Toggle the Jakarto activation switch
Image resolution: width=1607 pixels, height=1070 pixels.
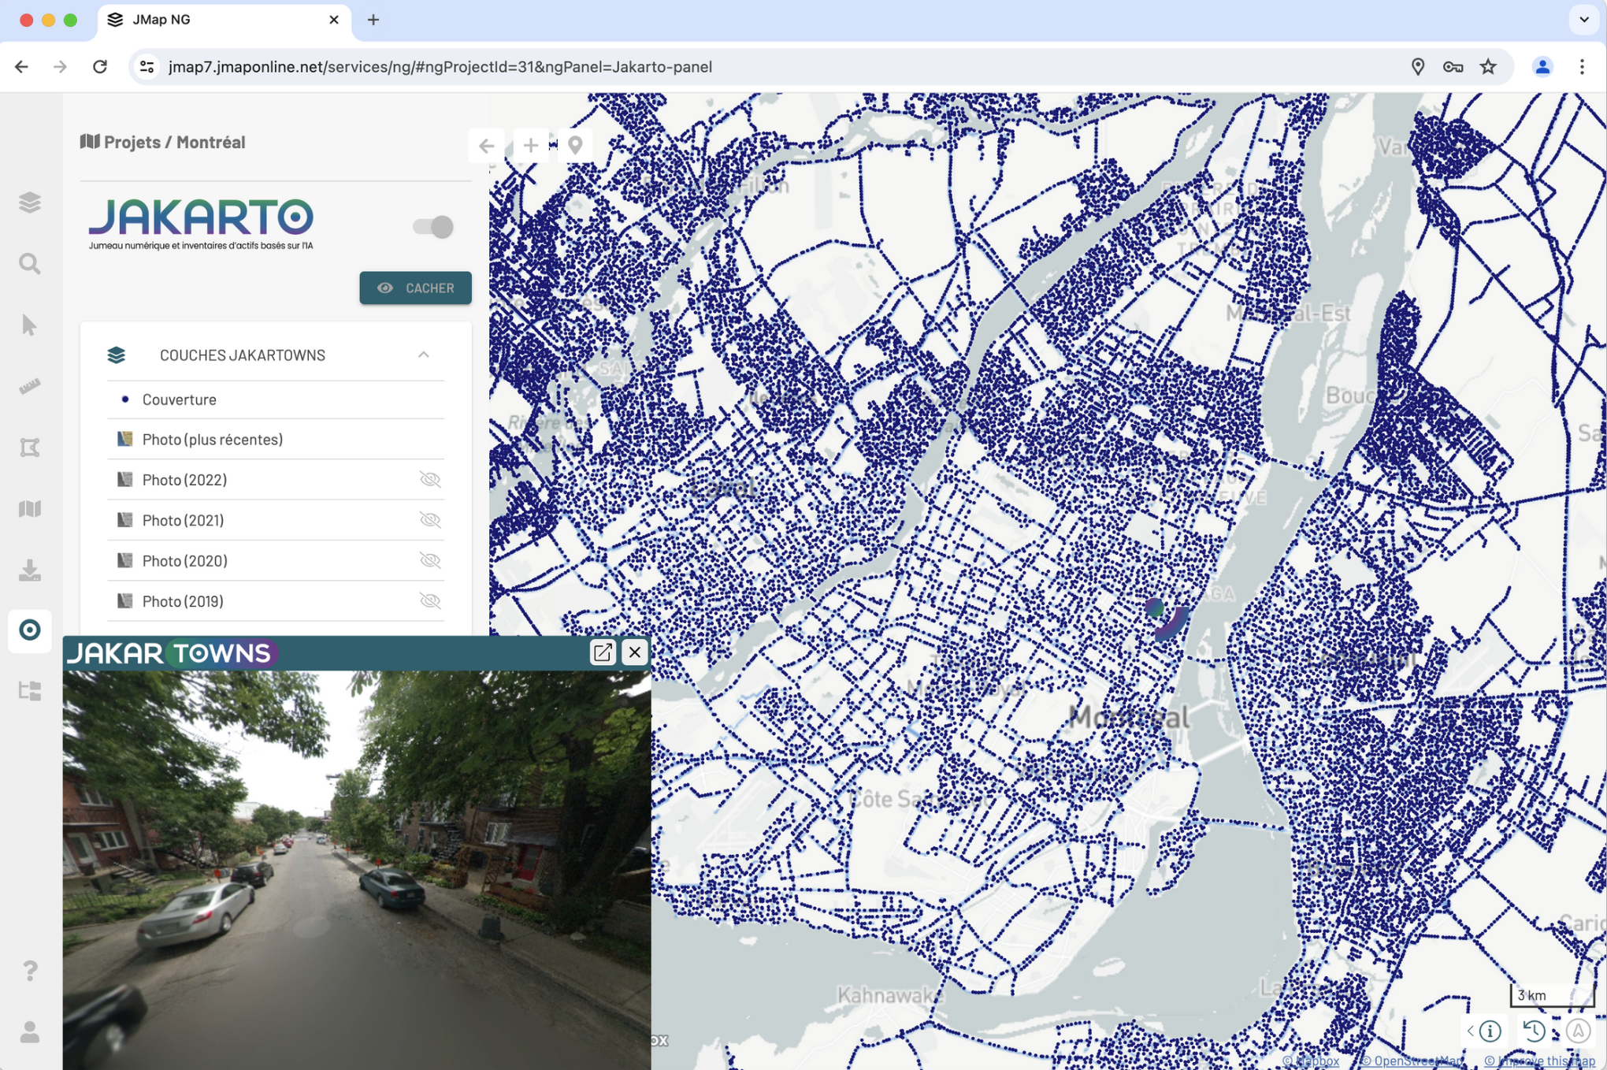coord(433,227)
